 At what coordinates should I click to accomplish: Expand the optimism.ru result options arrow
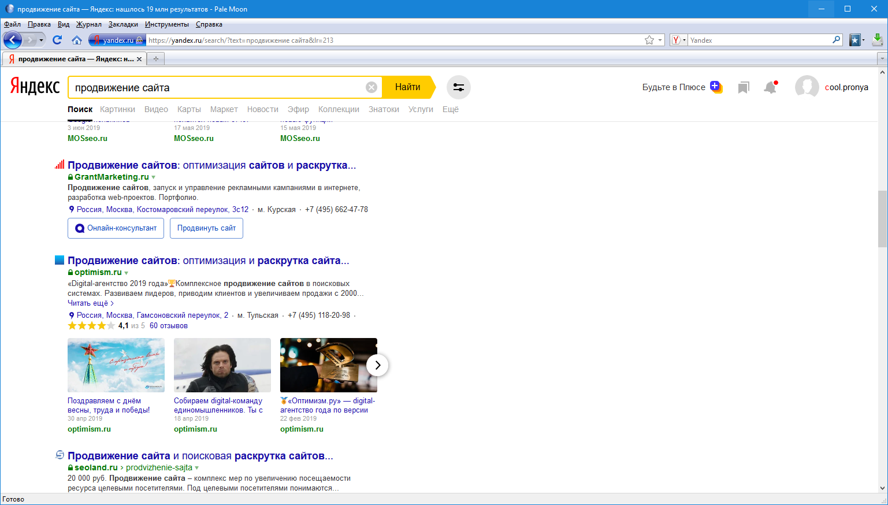[127, 273]
